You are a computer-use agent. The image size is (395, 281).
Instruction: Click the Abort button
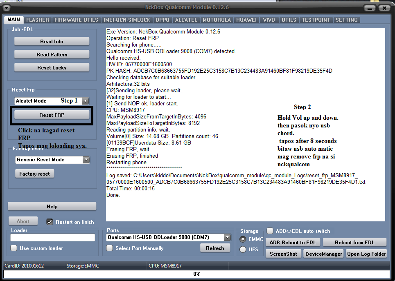pyautogui.click(x=23, y=221)
